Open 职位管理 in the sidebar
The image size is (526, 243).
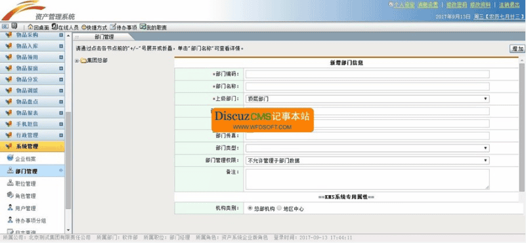26,184
